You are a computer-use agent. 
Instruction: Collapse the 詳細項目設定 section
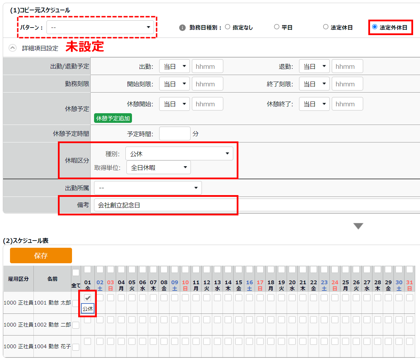point(12,48)
